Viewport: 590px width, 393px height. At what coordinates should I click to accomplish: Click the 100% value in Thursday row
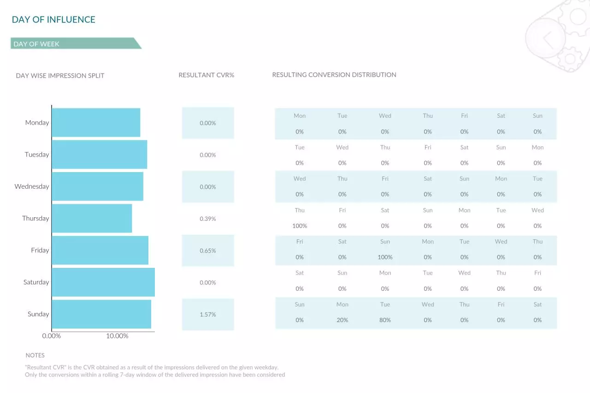pyautogui.click(x=300, y=226)
